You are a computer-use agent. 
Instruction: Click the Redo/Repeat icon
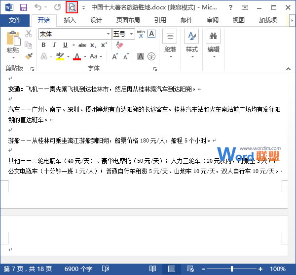coord(58,7)
